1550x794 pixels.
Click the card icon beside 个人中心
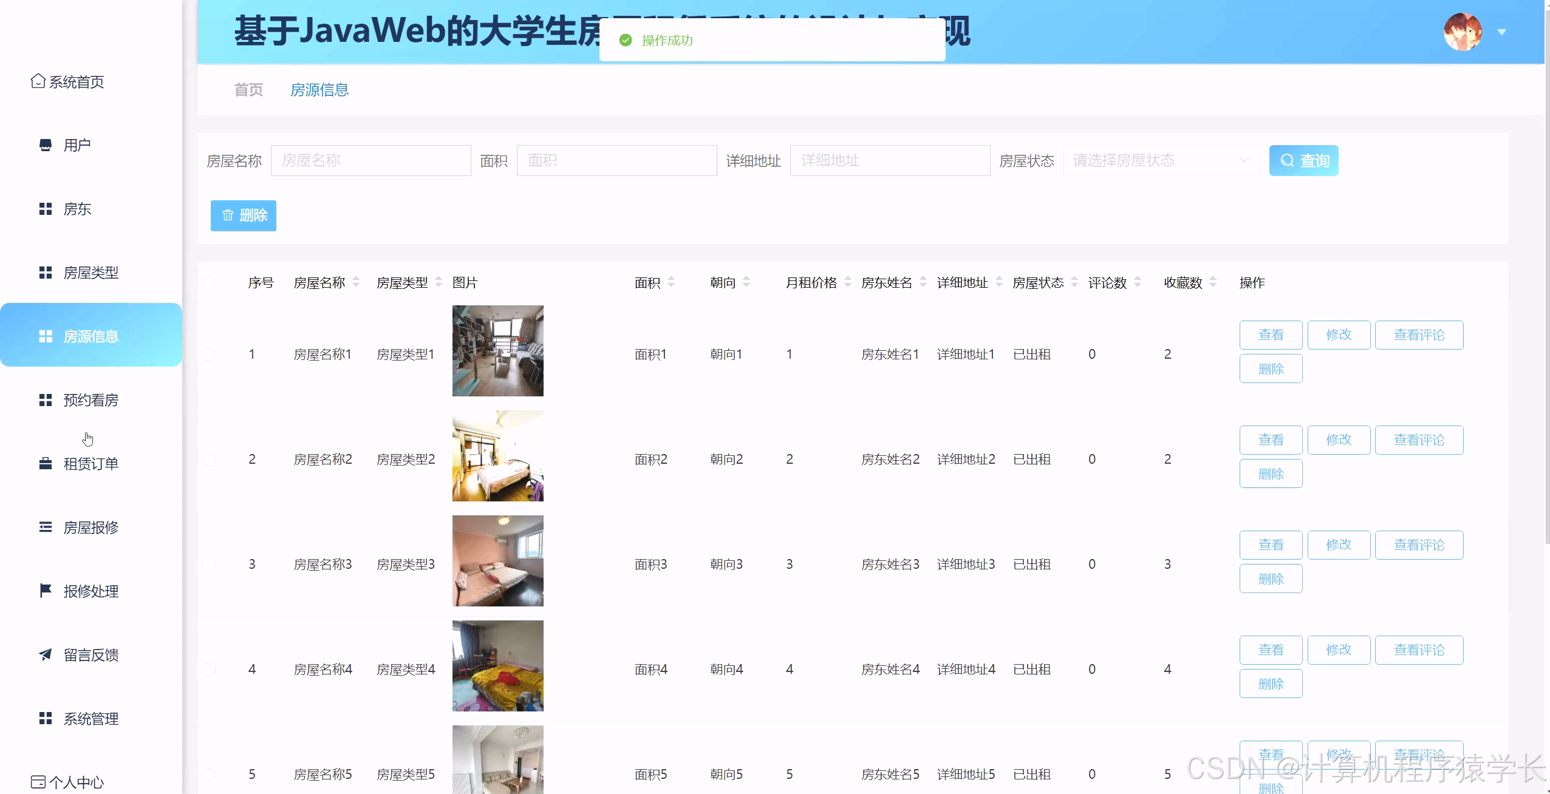coord(38,782)
